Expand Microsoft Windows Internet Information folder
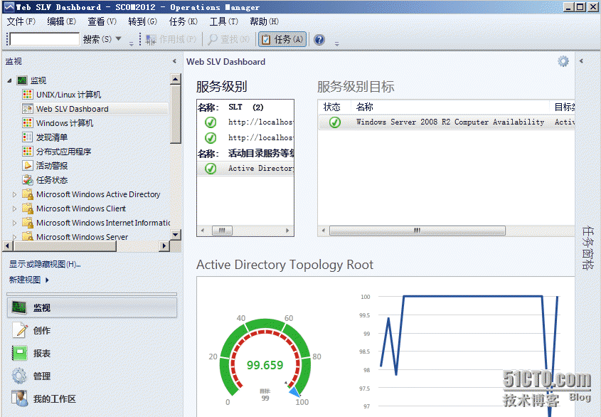 [14, 223]
